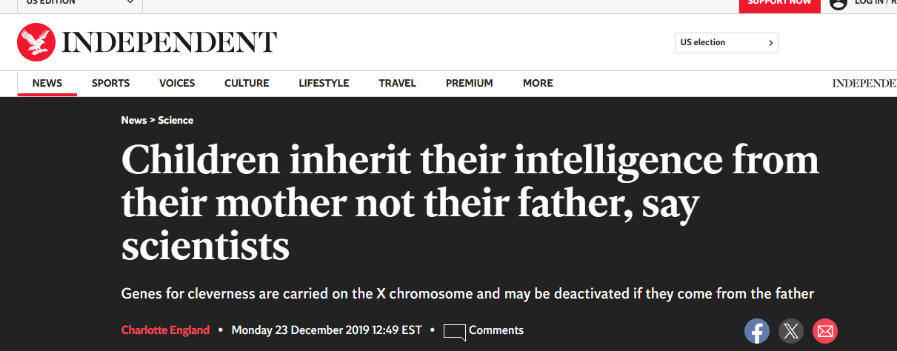Open the Lifestyle section

click(x=324, y=83)
